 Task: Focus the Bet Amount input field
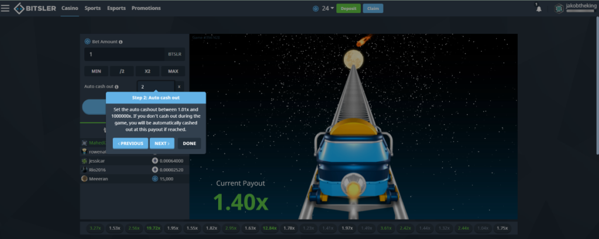click(x=124, y=54)
